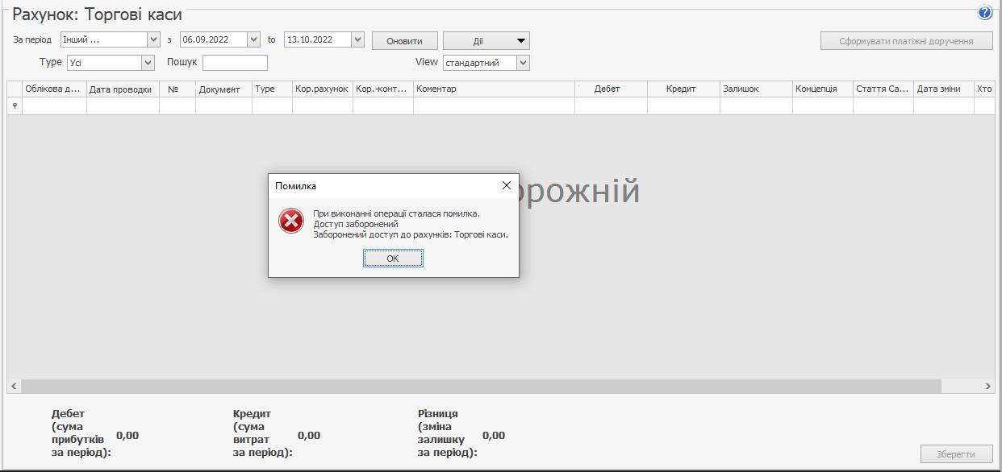Click the horizontal scrollbar right arrow
1002x472 pixels.
click(x=987, y=387)
